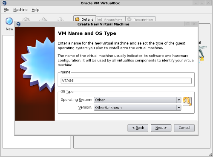The width and height of the screenshot is (213, 157).
Task: Click the Details tab gear icon
Action: (77, 20)
